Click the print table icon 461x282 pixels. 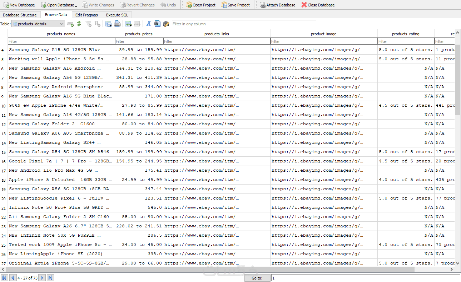point(117,24)
